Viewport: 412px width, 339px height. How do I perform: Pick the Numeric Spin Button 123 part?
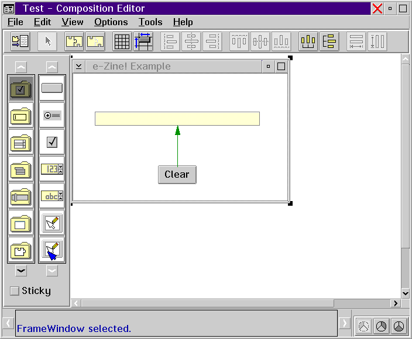tap(52, 169)
